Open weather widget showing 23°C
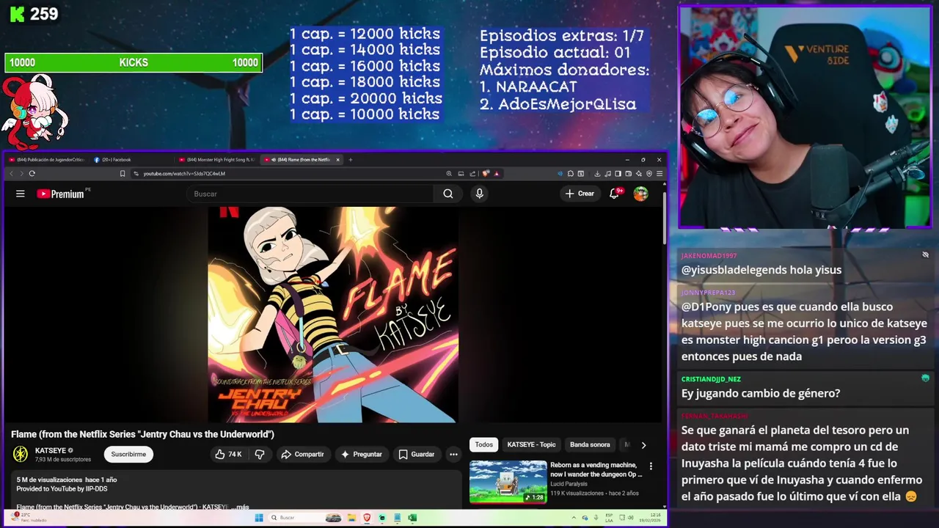This screenshot has height=528, width=939. (29, 518)
